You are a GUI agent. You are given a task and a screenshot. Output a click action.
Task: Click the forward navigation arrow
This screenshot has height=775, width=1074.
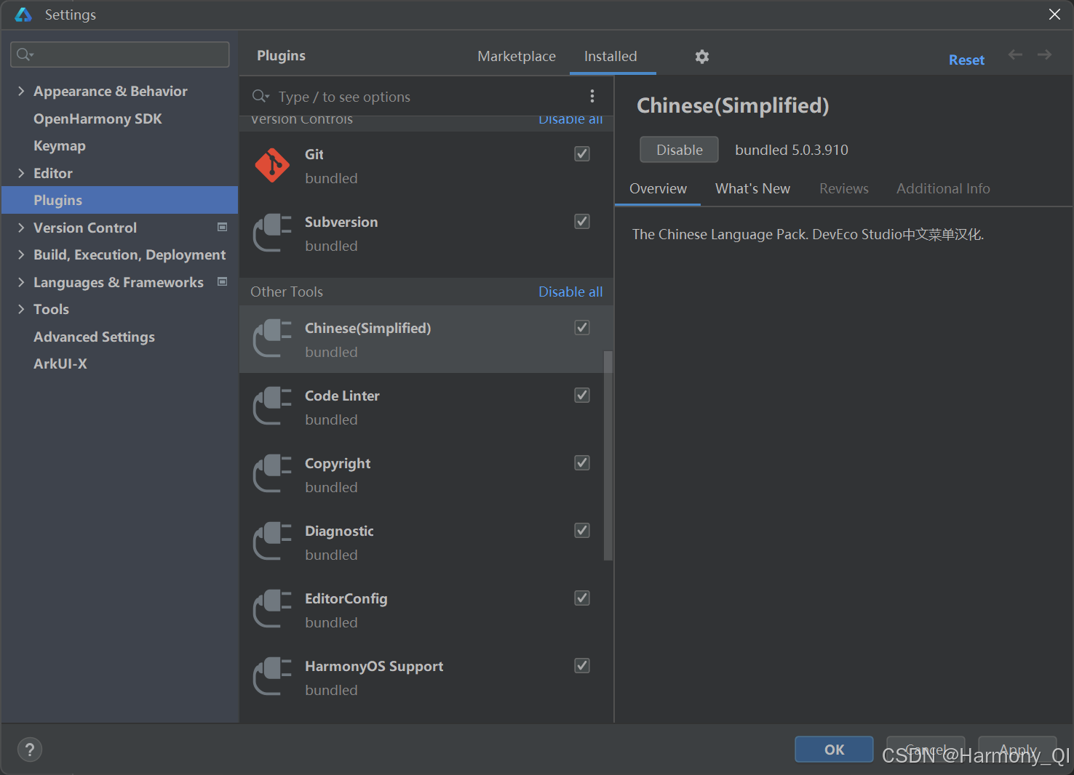point(1044,55)
